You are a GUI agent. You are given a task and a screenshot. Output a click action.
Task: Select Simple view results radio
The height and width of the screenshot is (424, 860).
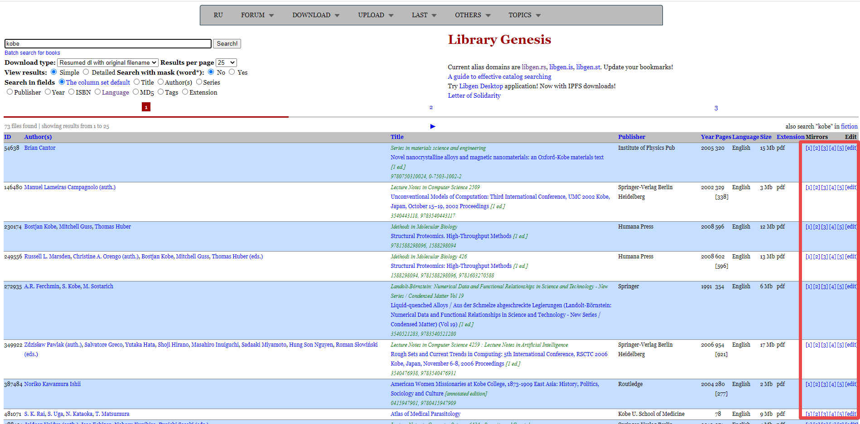(54, 72)
